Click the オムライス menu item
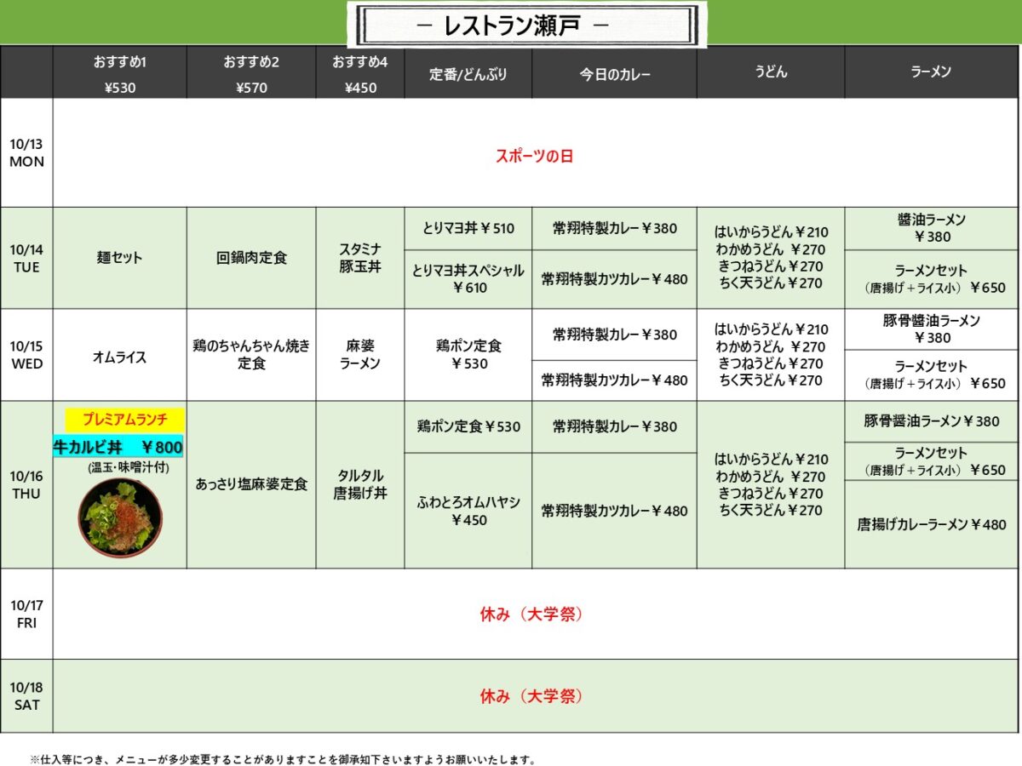Screen dimensions: 1022x766 [x=119, y=357]
